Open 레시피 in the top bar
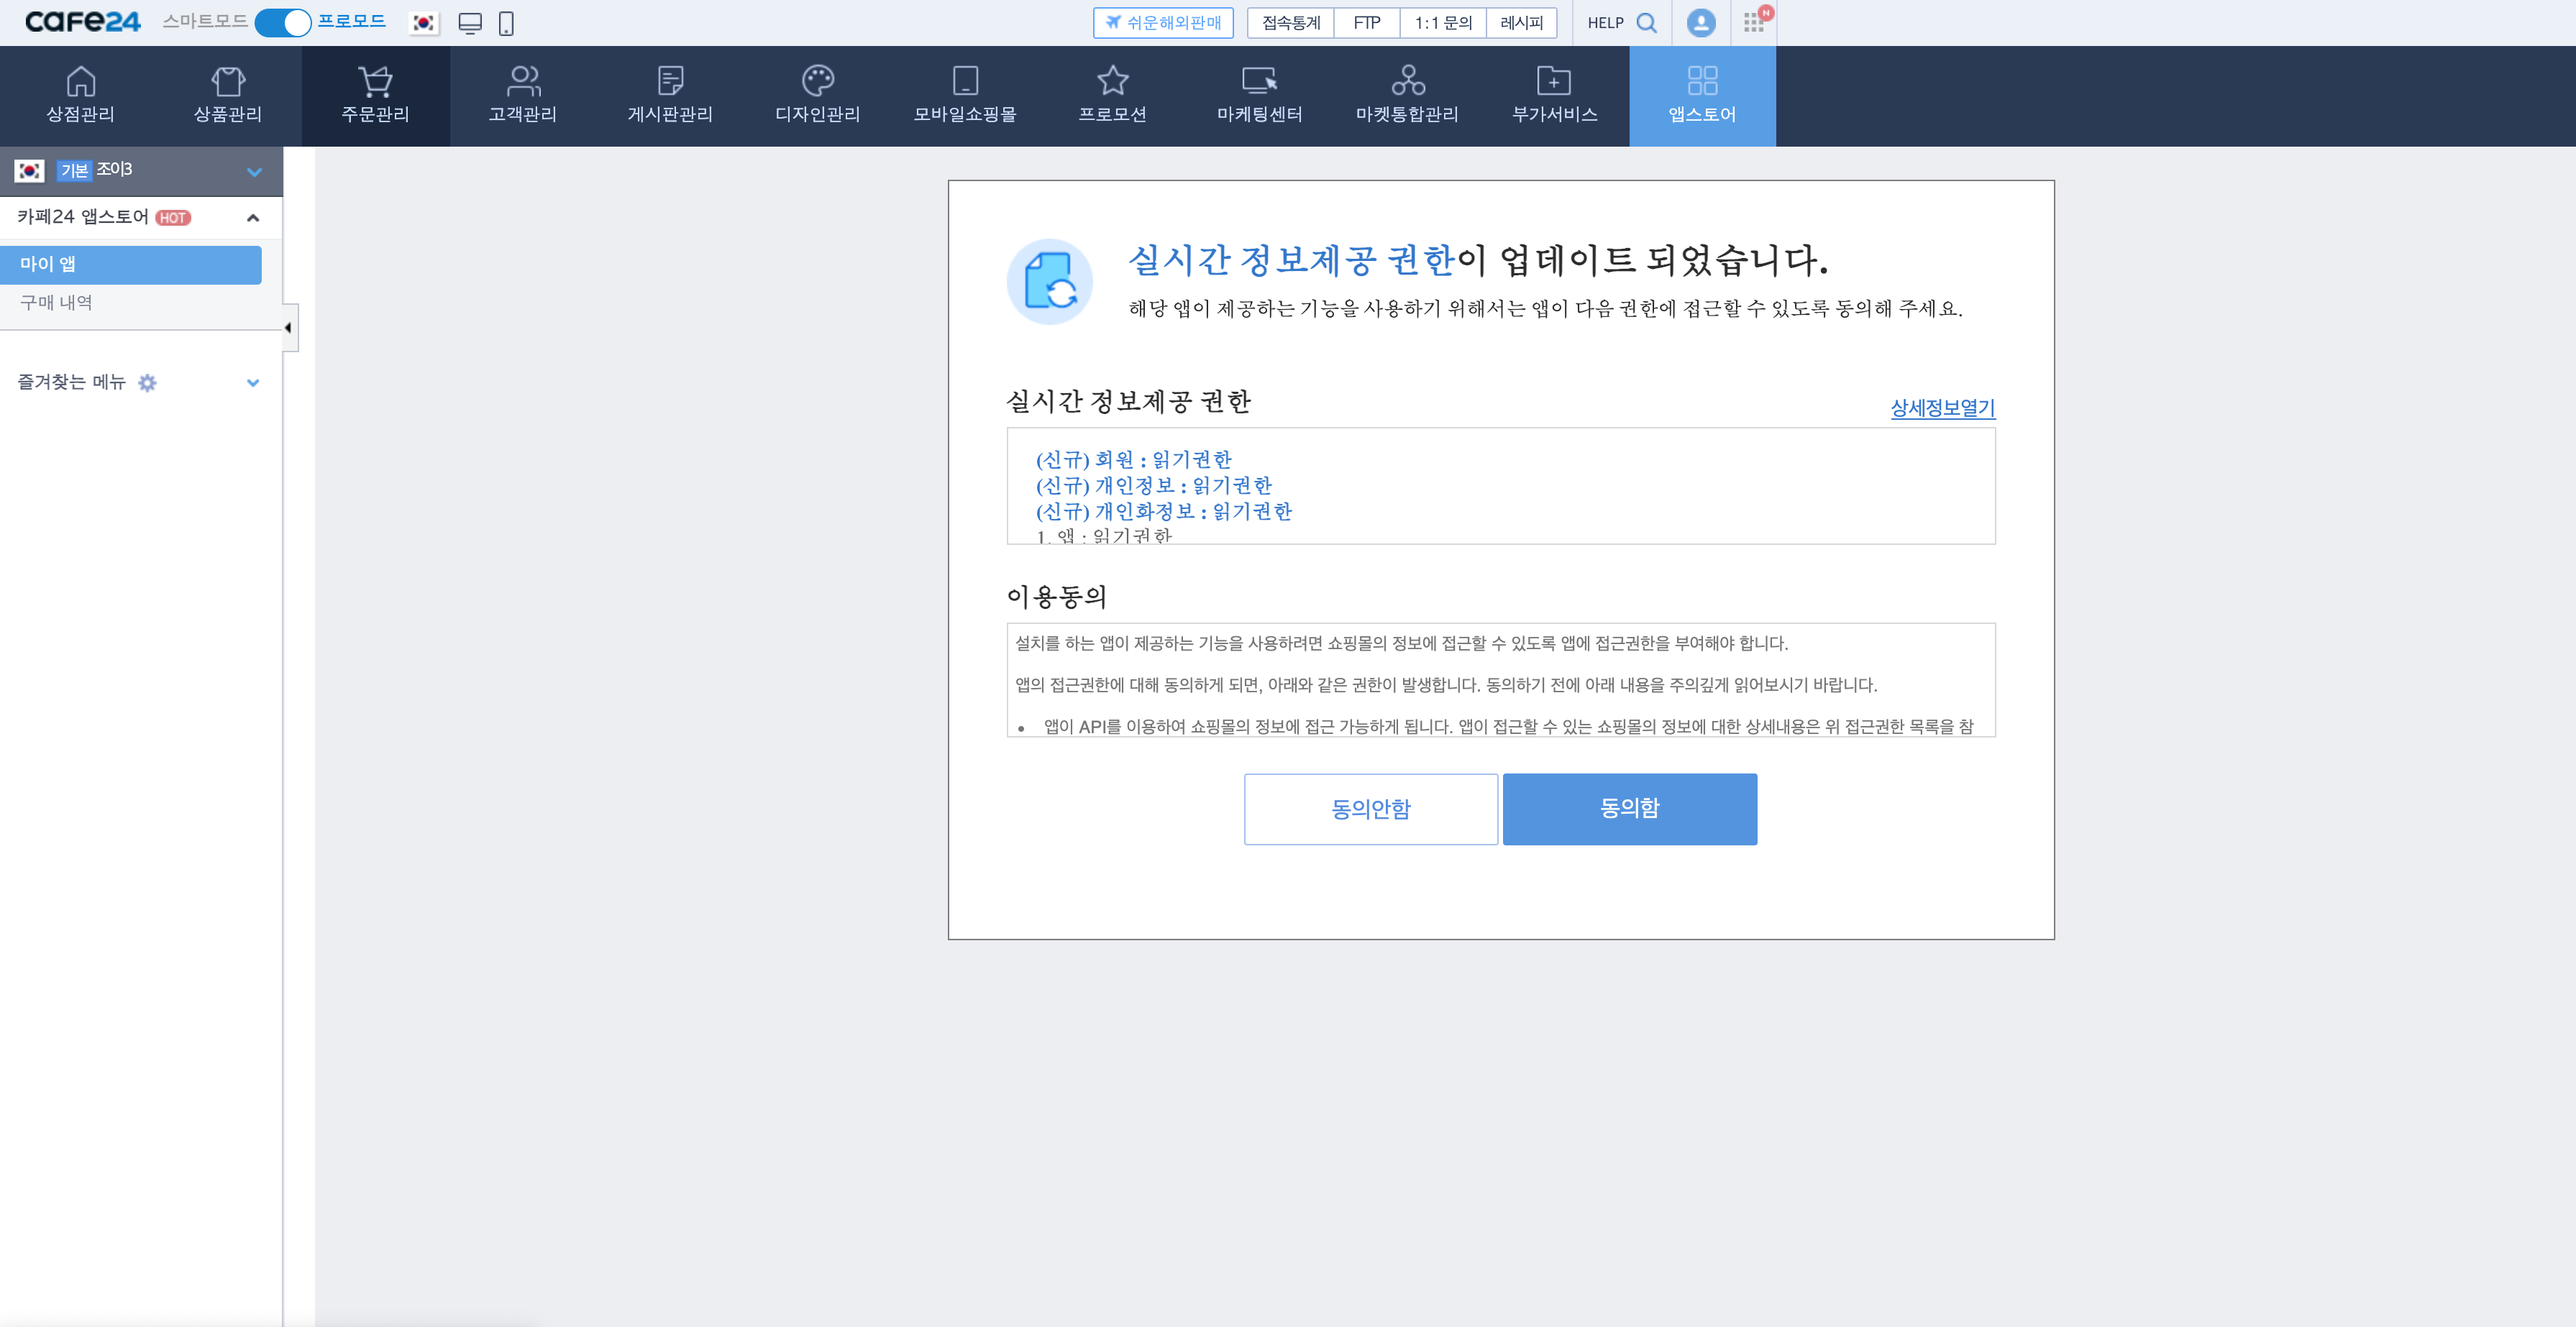The image size is (2576, 1327). [x=1522, y=23]
